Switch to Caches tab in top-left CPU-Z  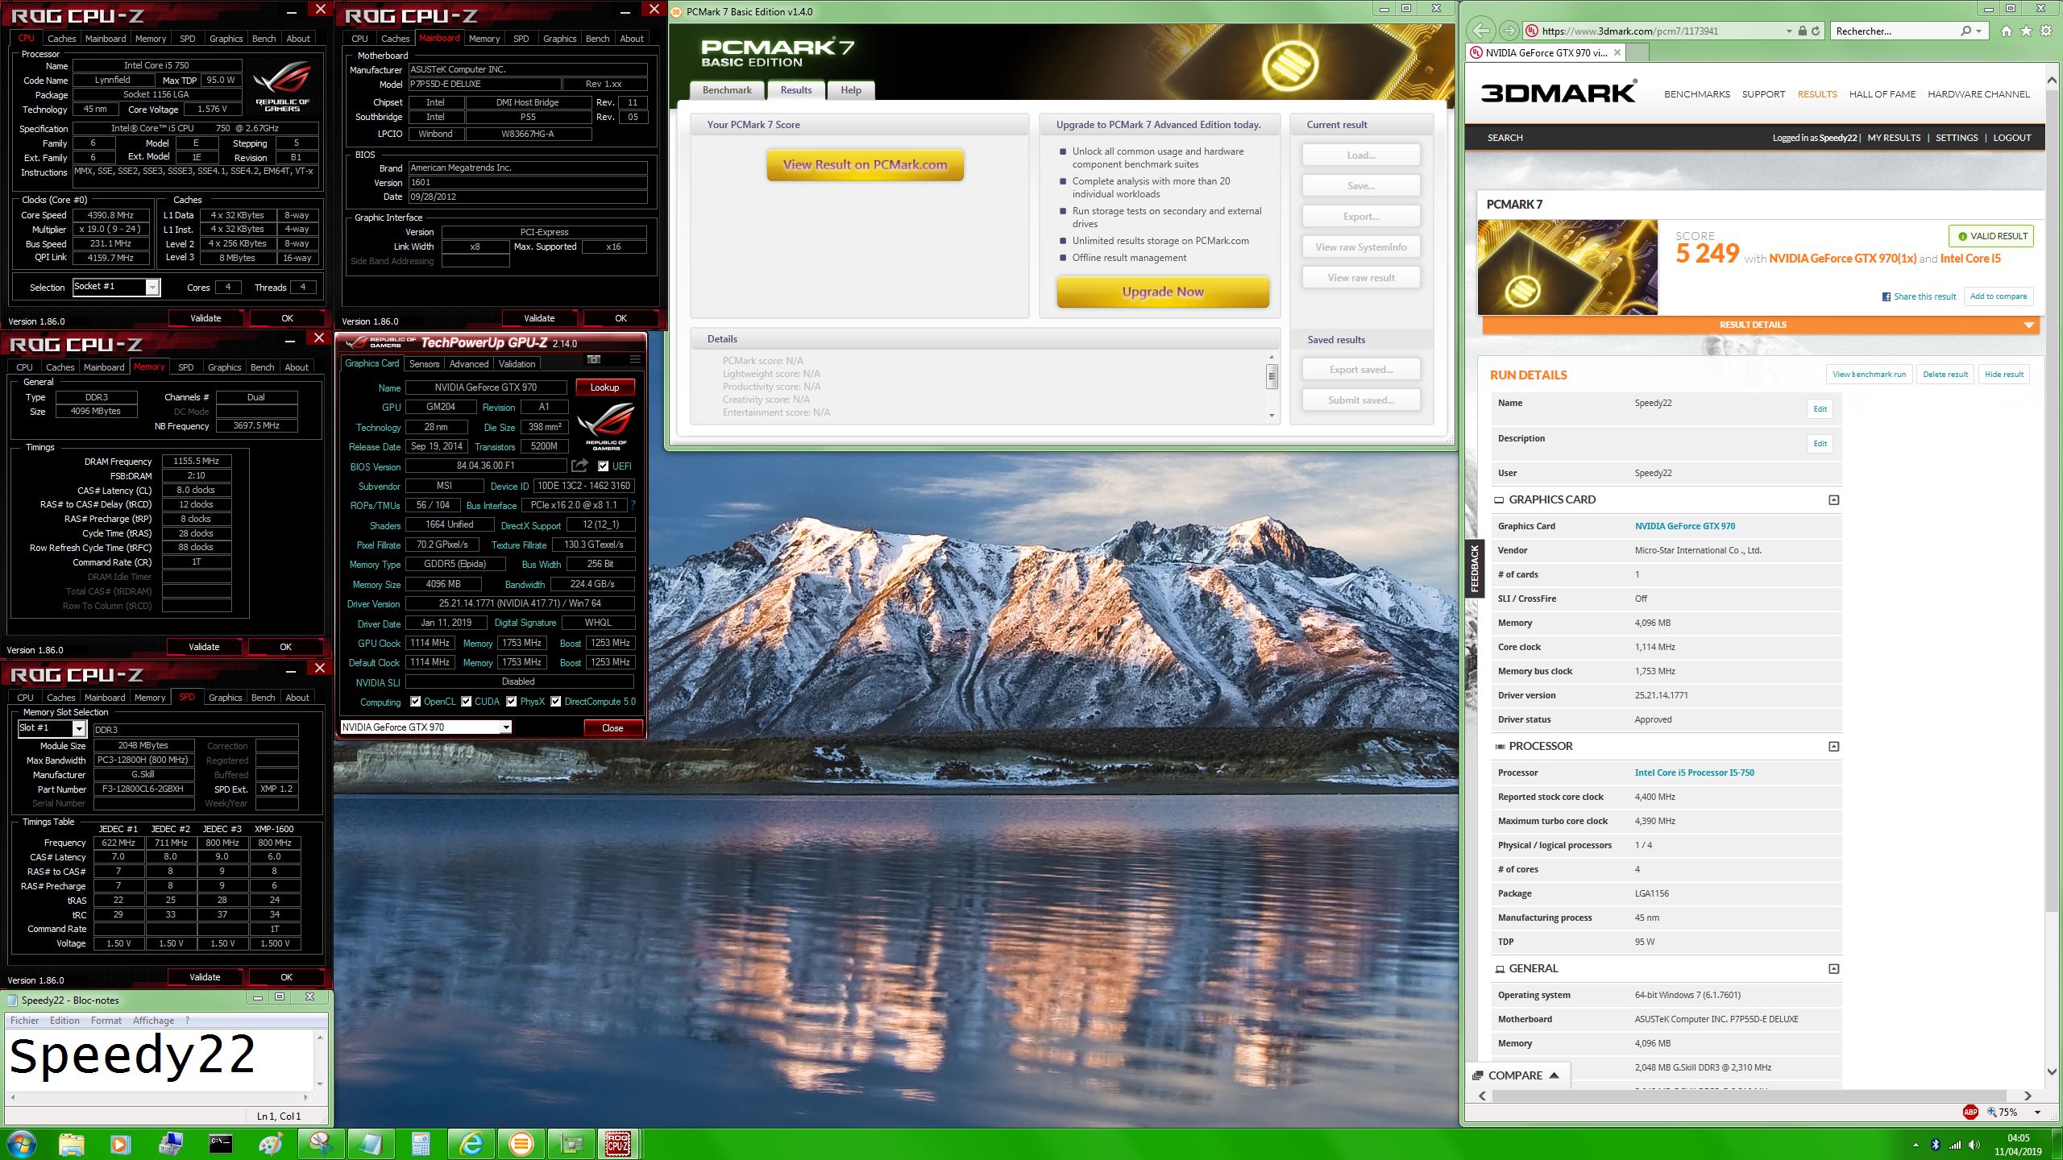61,39
